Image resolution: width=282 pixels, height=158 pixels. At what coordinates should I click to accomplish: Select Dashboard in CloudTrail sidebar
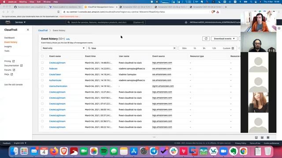pos(9,38)
